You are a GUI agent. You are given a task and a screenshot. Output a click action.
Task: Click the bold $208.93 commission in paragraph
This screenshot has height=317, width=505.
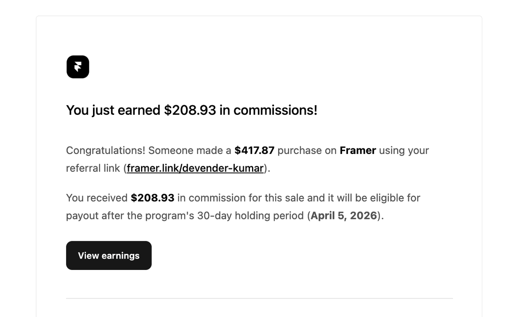[x=152, y=198]
